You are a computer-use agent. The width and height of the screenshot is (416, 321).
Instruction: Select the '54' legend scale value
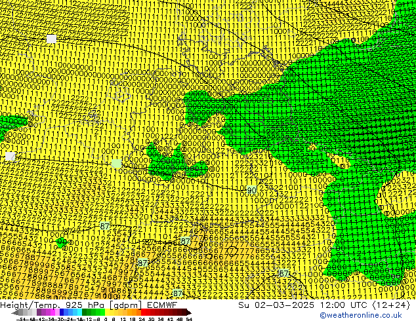point(189,319)
